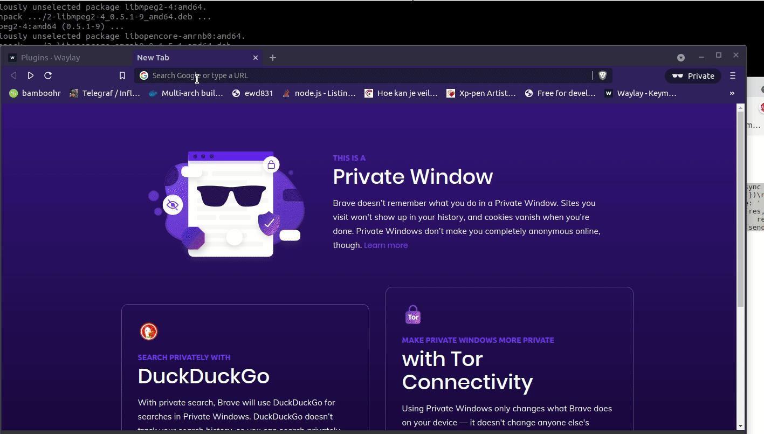
Task: Open the Telegraf / Infl... bookmark
Action: (x=105, y=93)
